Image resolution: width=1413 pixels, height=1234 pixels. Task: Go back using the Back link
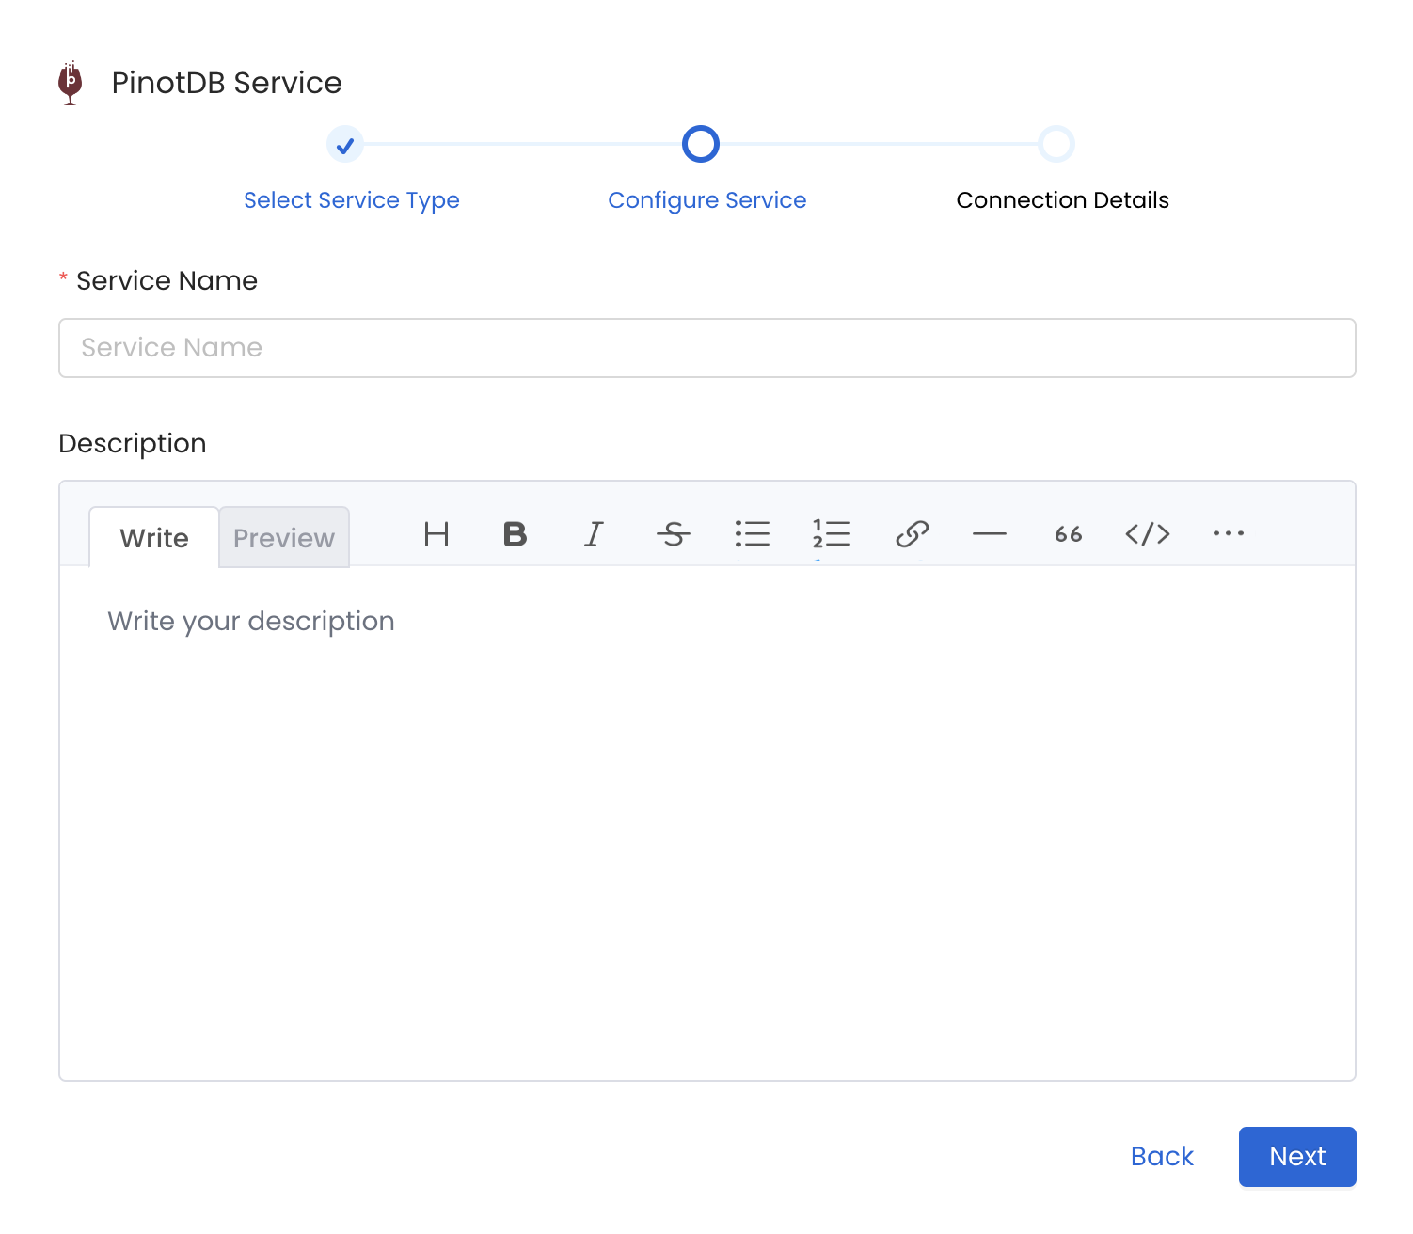(x=1162, y=1157)
